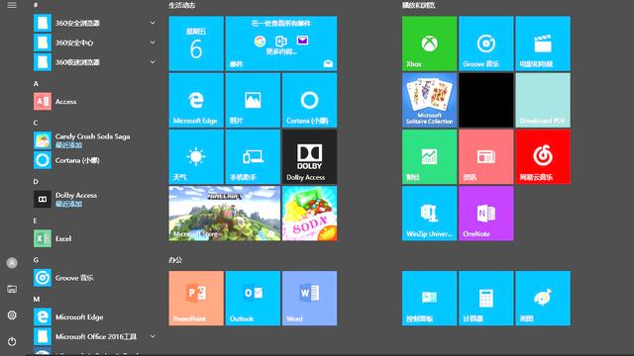Open the red News tile
Image resolution: width=634 pixels, height=356 pixels.
[x=486, y=156]
